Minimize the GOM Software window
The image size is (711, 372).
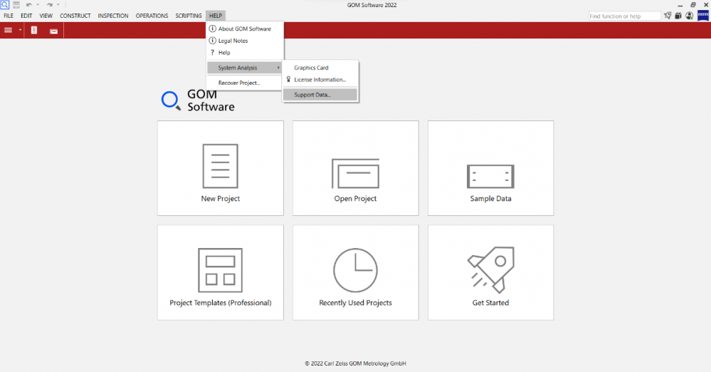(x=680, y=5)
